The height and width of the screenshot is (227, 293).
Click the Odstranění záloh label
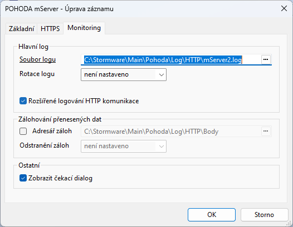click(45, 145)
